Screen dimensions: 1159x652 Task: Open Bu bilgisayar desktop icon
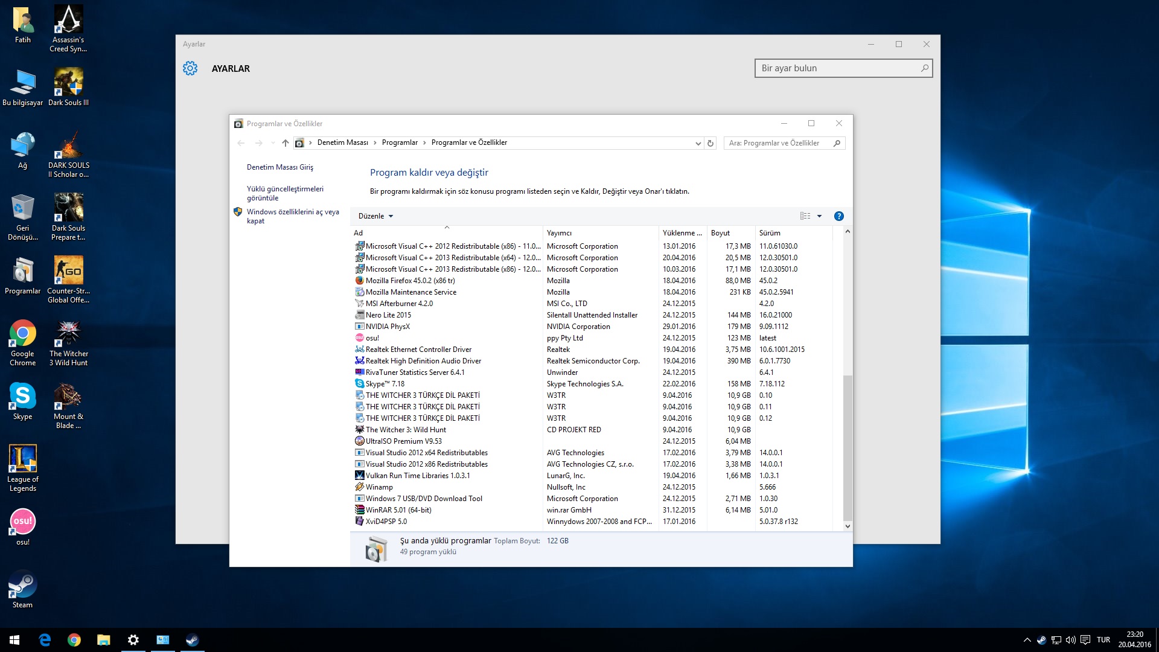pos(22,87)
